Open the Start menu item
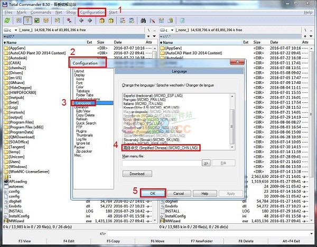The image size is (317, 247). click(113, 12)
